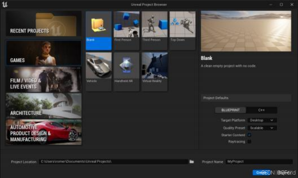Screen dimensions: 298x178
Task: Click the Unreal Engine logo icon
Action: 5,5
